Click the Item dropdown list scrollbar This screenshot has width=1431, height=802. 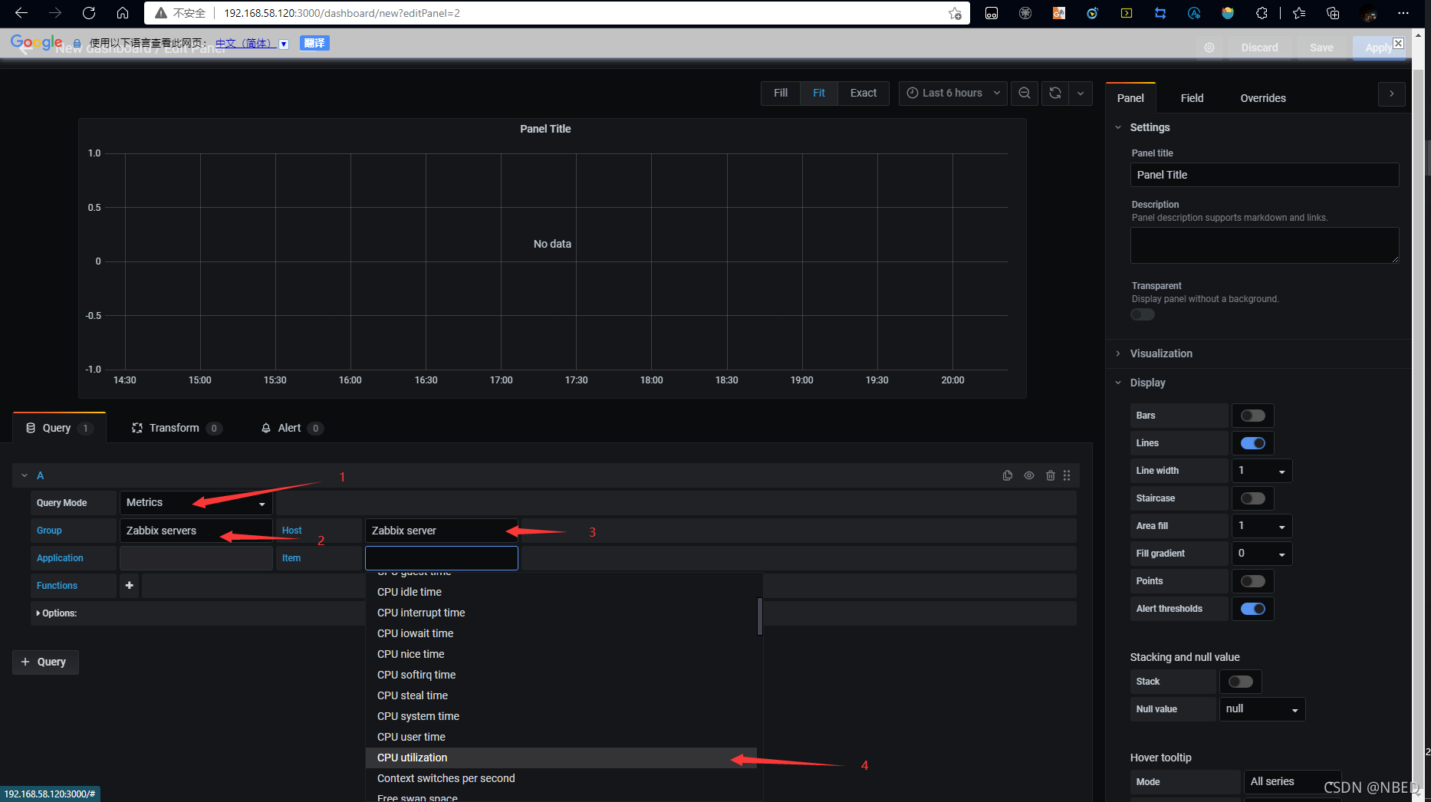[760, 616]
